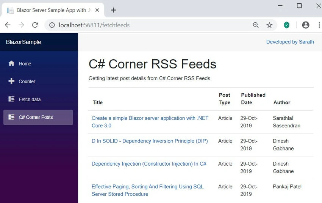
Task: View site information icon beside localhost URL
Action: point(52,25)
